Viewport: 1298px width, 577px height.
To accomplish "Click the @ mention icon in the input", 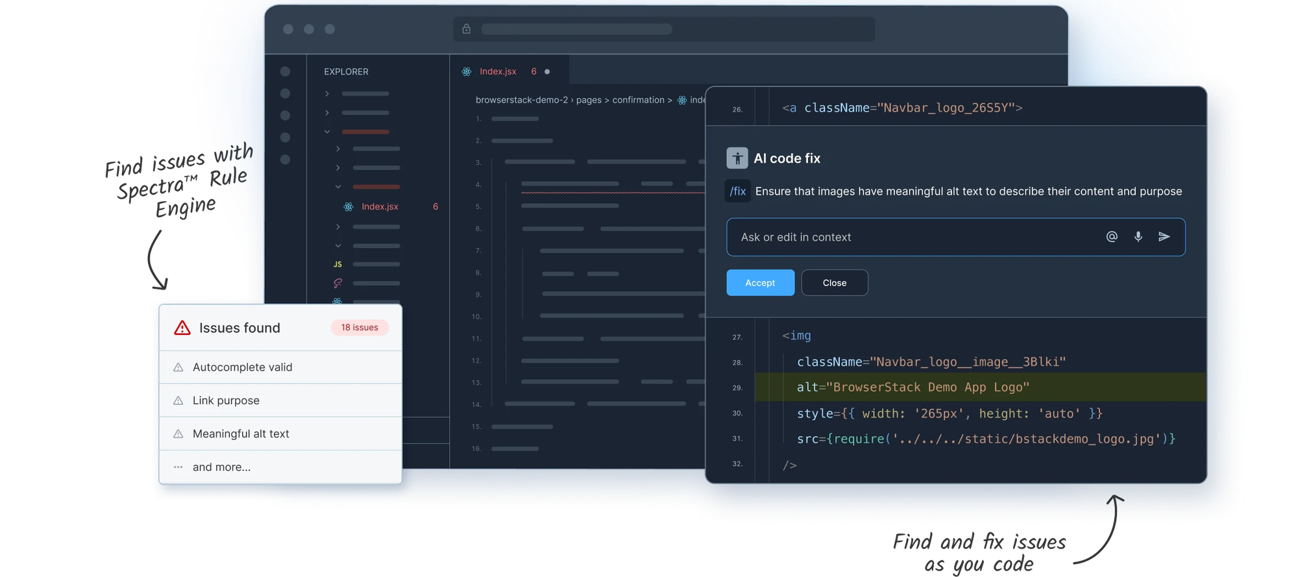I will [1112, 237].
